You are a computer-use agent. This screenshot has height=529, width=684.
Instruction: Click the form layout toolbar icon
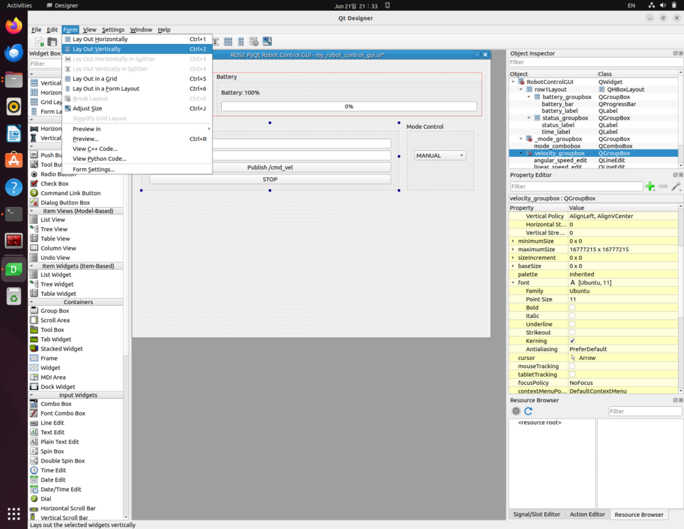[x=240, y=41]
